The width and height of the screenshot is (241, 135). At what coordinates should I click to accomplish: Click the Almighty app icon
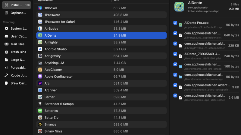click(x=40, y=42)
